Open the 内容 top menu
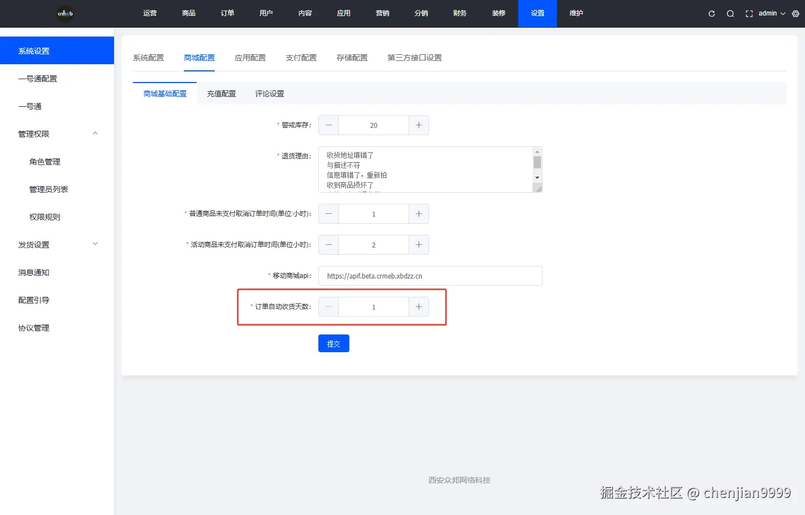Viewport: 805px width, 515px height. click(x=305, y=13)
